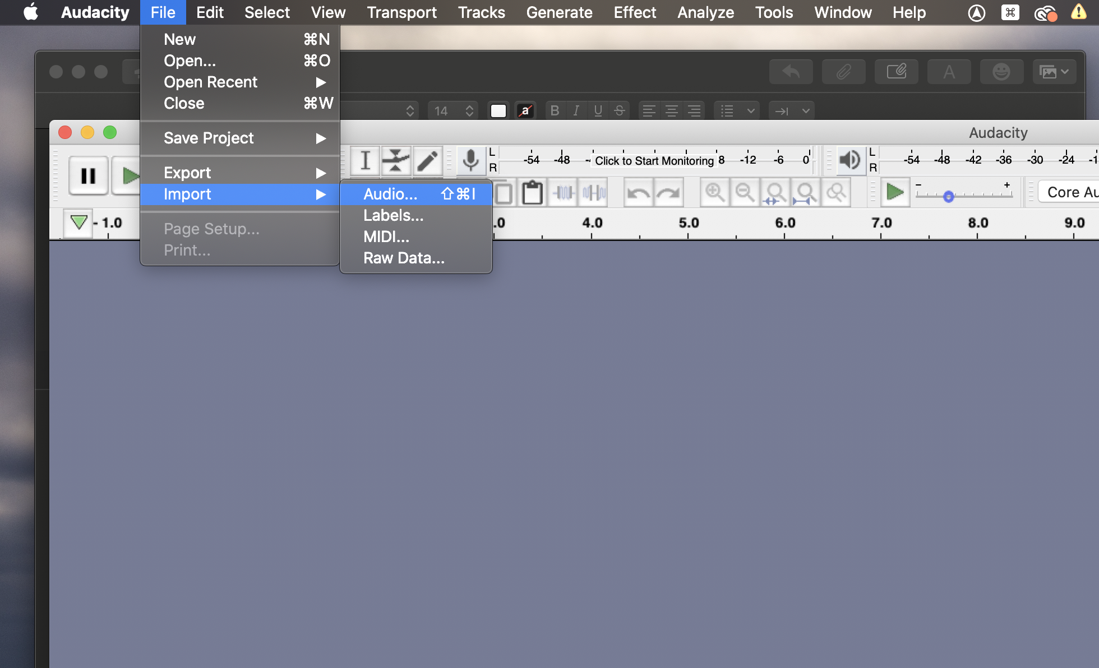Click the Zoom Toggle icon
Viewport: 1099px width, 668px height.
836,193
